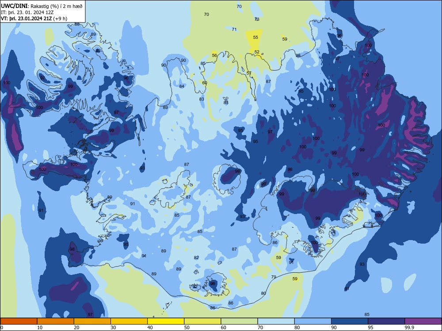Image resolution: width=442 pixels, height=331 pixels.
Task: Pick the 50–60 yellow-green legend swatch
Action: click(x=203, y=321)
